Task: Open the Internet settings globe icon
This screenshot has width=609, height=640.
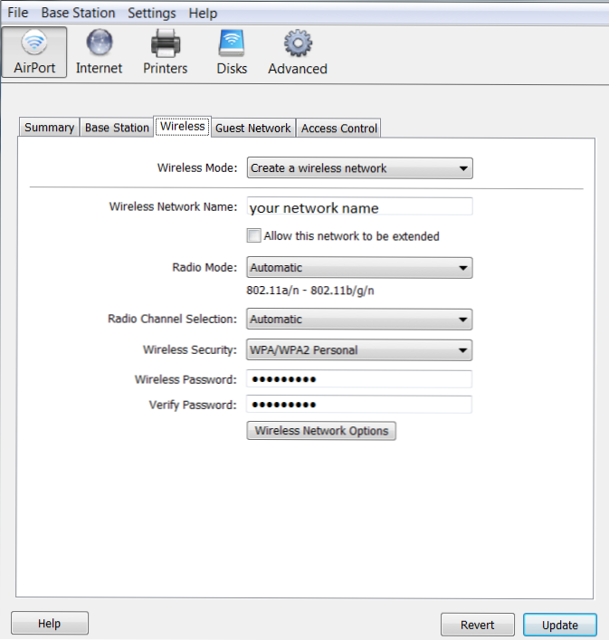Action: click(x=100, y=53)
